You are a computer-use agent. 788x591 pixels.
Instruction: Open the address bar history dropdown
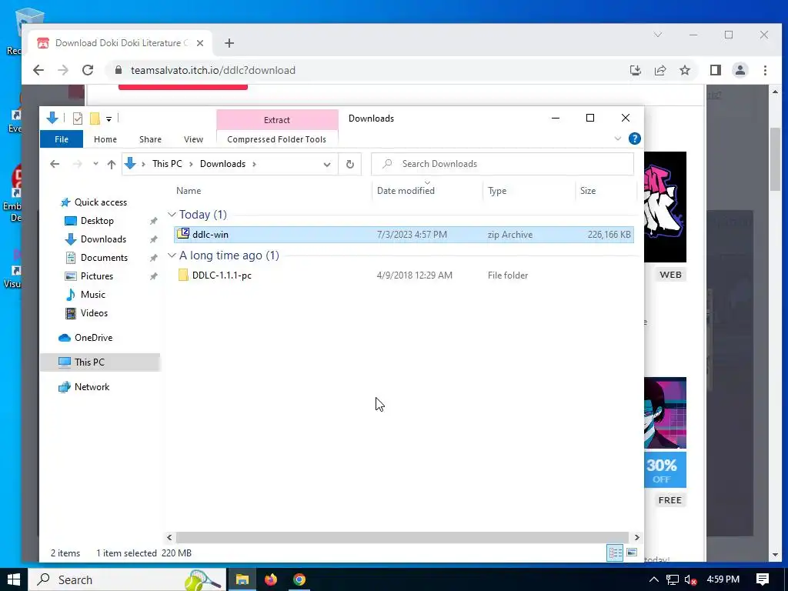point(326,165)
